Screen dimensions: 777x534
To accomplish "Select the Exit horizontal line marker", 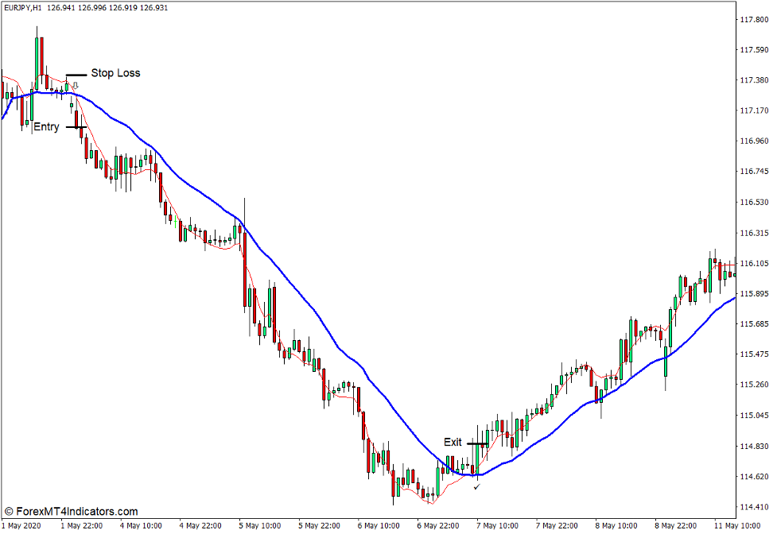I will [x=477, y=443].
